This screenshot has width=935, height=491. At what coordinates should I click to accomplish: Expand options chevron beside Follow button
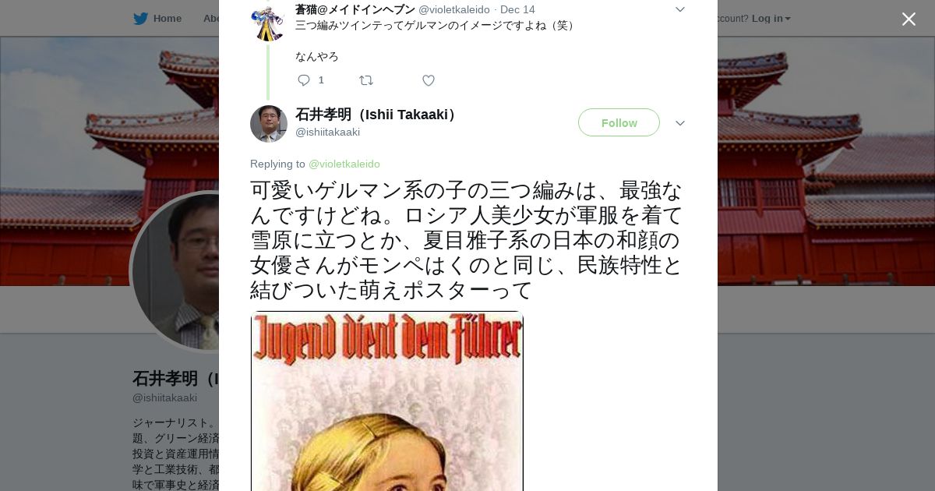(x=680, y=123)
